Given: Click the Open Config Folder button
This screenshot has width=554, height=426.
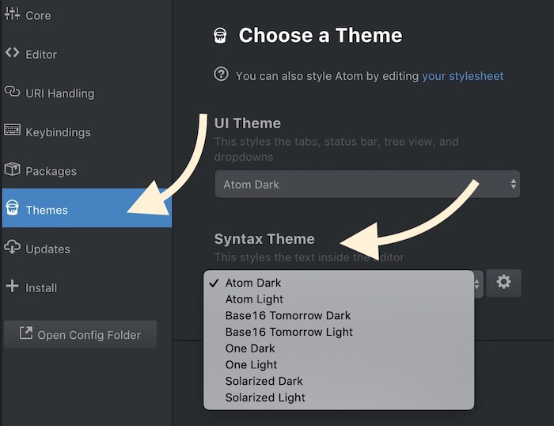Looking at the screenshot, I should tap(80, 334).
